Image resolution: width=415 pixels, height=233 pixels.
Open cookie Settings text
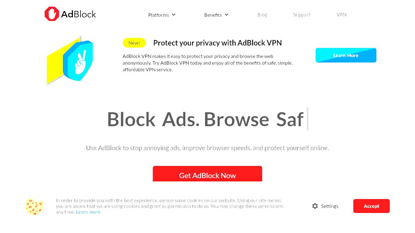(x=330, y=206)
